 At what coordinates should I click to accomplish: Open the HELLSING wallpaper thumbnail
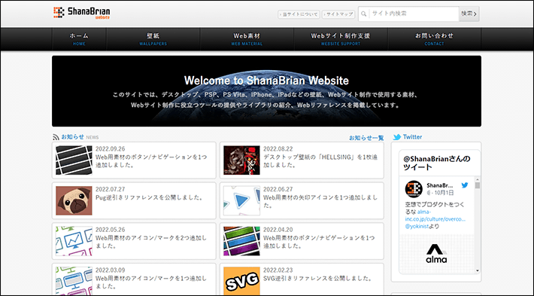pyautogui.click(x=241, y=160)
